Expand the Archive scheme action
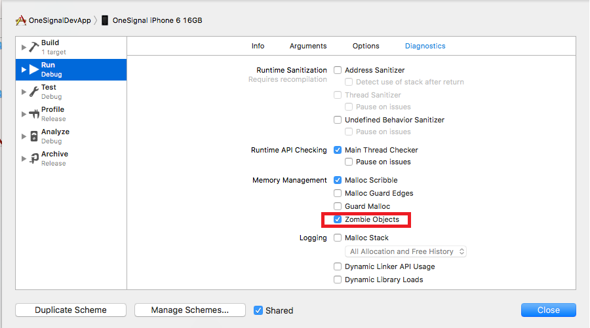The image size is (590, 328). (24, 158)
